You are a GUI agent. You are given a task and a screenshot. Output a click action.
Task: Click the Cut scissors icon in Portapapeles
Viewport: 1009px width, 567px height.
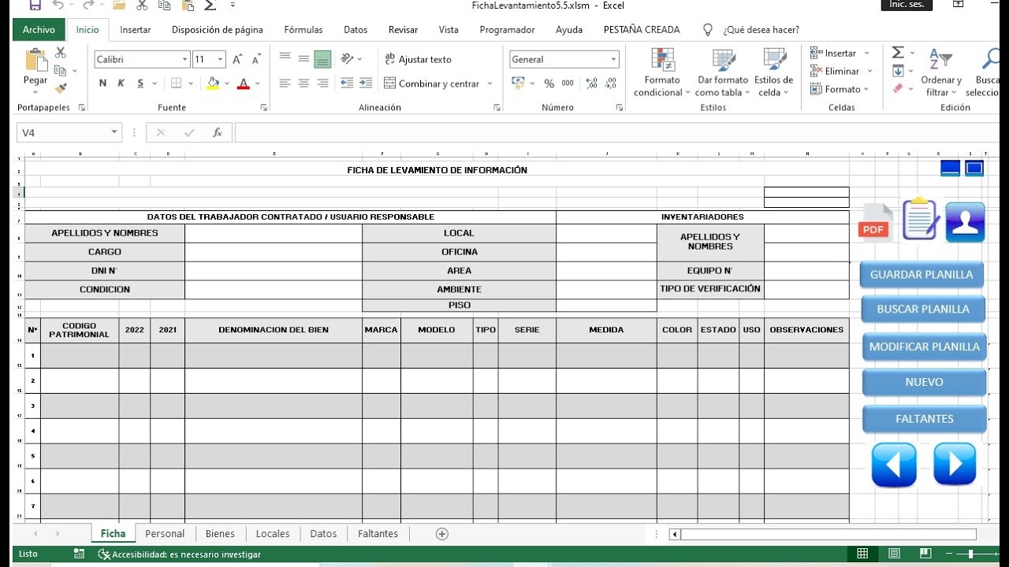coord(61,53)
